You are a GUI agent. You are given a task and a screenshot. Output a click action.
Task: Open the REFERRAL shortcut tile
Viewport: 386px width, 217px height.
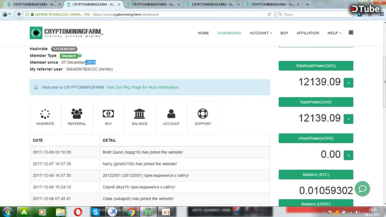[77, 118]
